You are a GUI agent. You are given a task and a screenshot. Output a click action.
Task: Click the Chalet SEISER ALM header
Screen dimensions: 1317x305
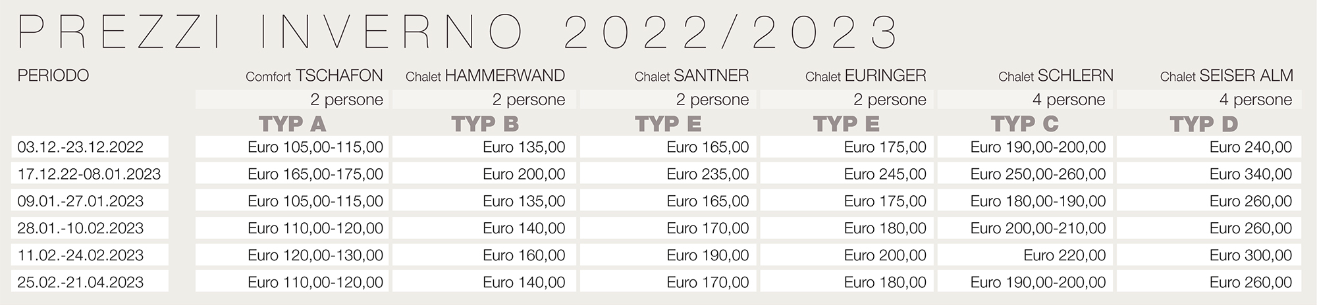tap(1227, 76)
